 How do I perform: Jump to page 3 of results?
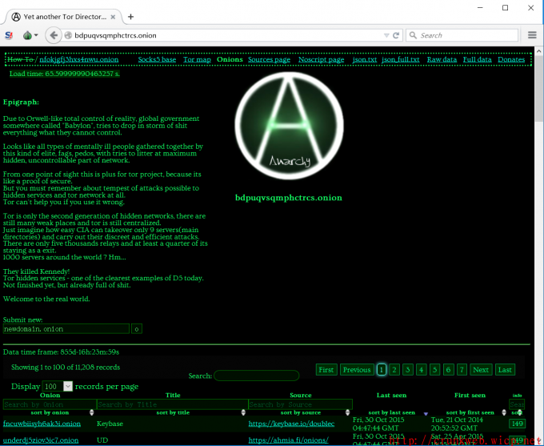click(x=408, y=370)
